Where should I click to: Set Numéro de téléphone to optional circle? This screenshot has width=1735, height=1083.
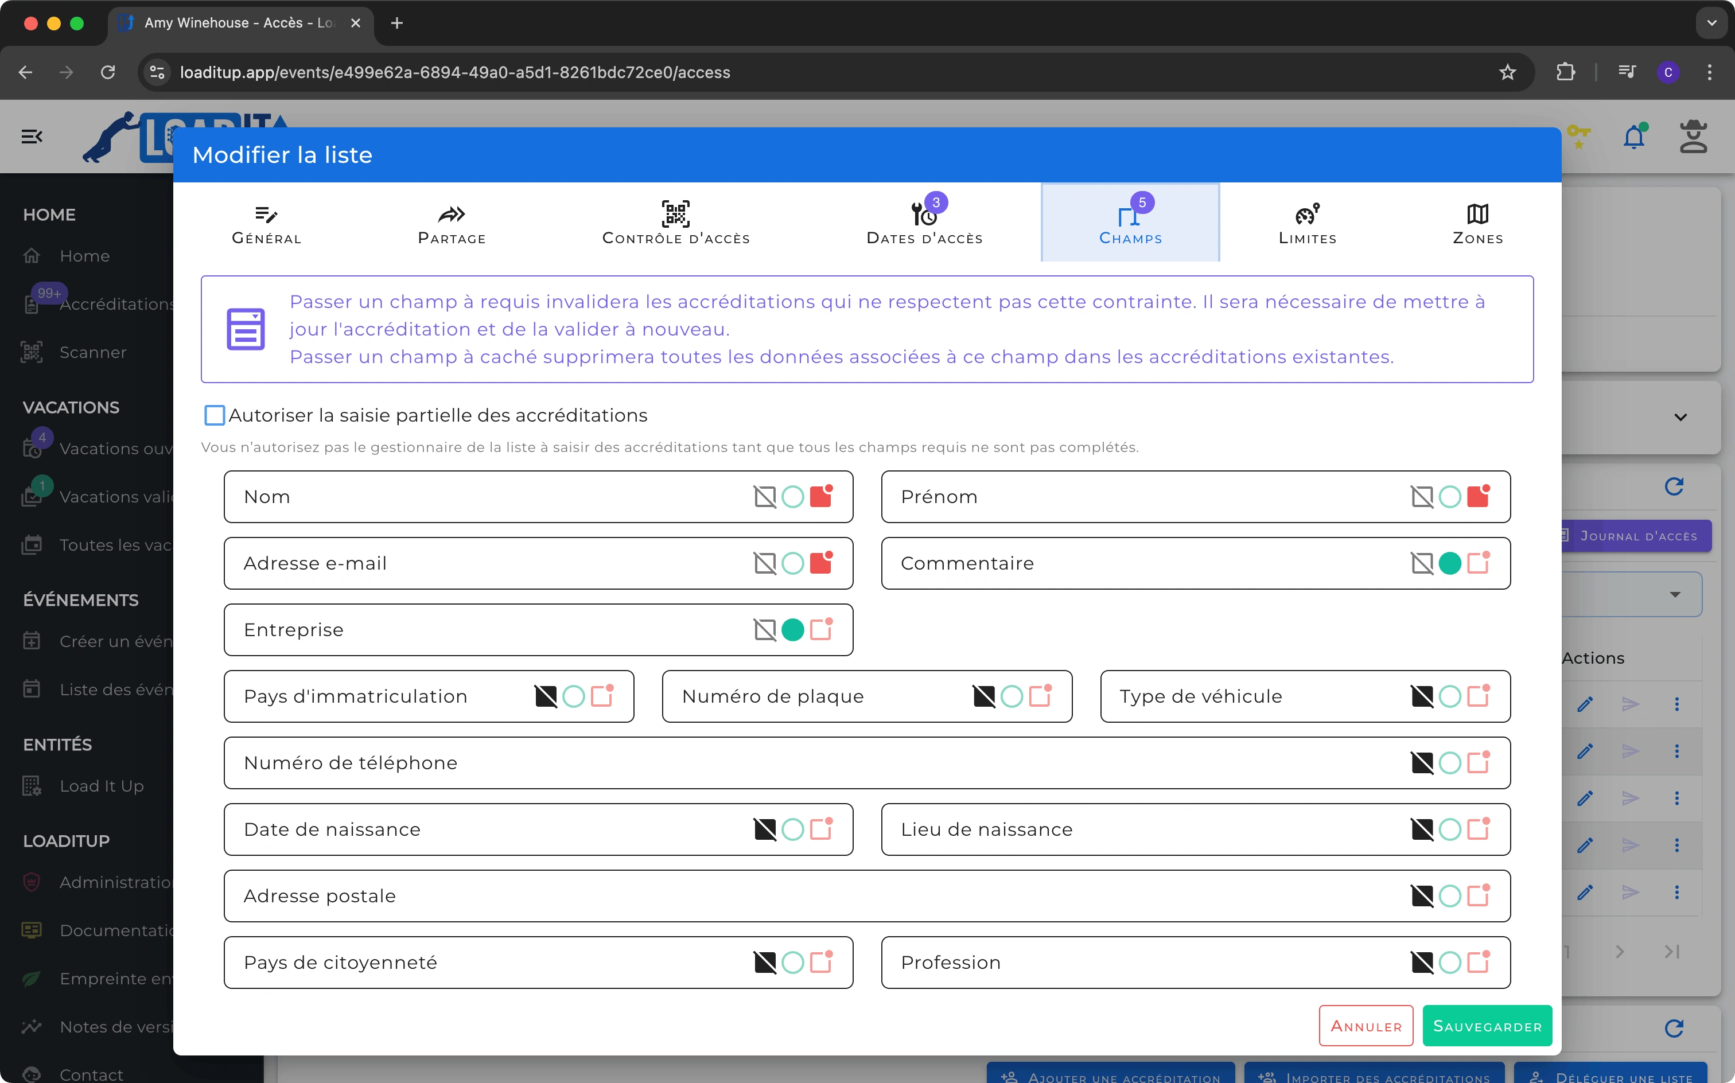1450,763
